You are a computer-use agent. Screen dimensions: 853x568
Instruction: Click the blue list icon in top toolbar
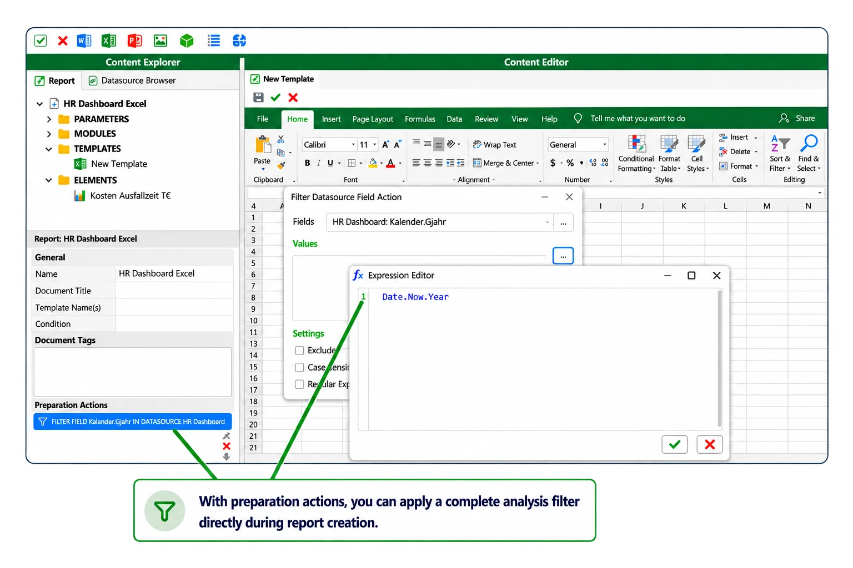(214, 40)
